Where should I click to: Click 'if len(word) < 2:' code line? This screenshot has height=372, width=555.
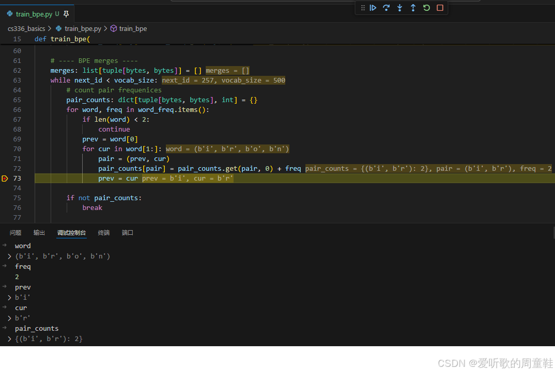click(116, 119)
